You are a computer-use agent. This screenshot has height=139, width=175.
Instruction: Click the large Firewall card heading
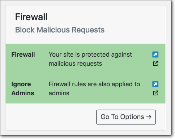click(x=31, y=17)
